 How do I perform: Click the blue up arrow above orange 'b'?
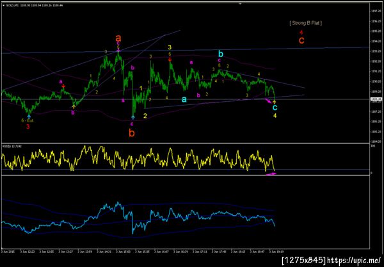[x=132, y=118]
